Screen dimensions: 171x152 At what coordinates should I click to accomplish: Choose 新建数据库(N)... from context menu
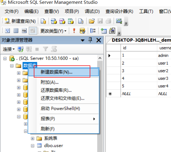coord(64,72)
